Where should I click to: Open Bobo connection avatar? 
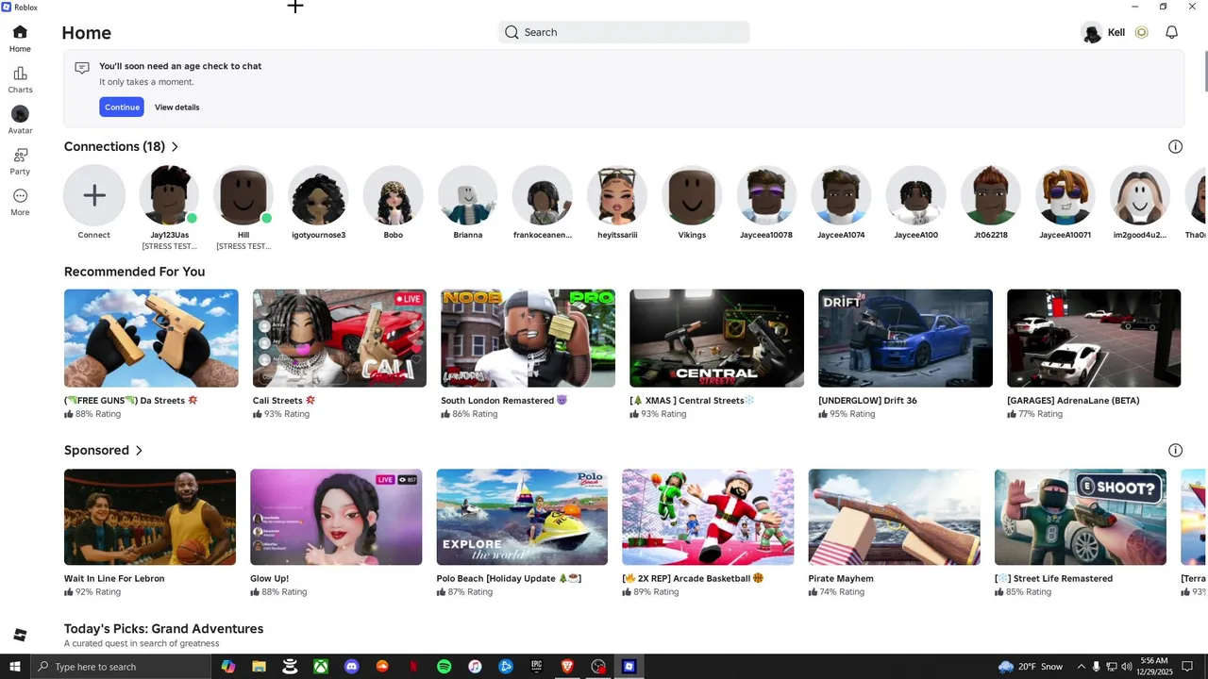(393, 195)
